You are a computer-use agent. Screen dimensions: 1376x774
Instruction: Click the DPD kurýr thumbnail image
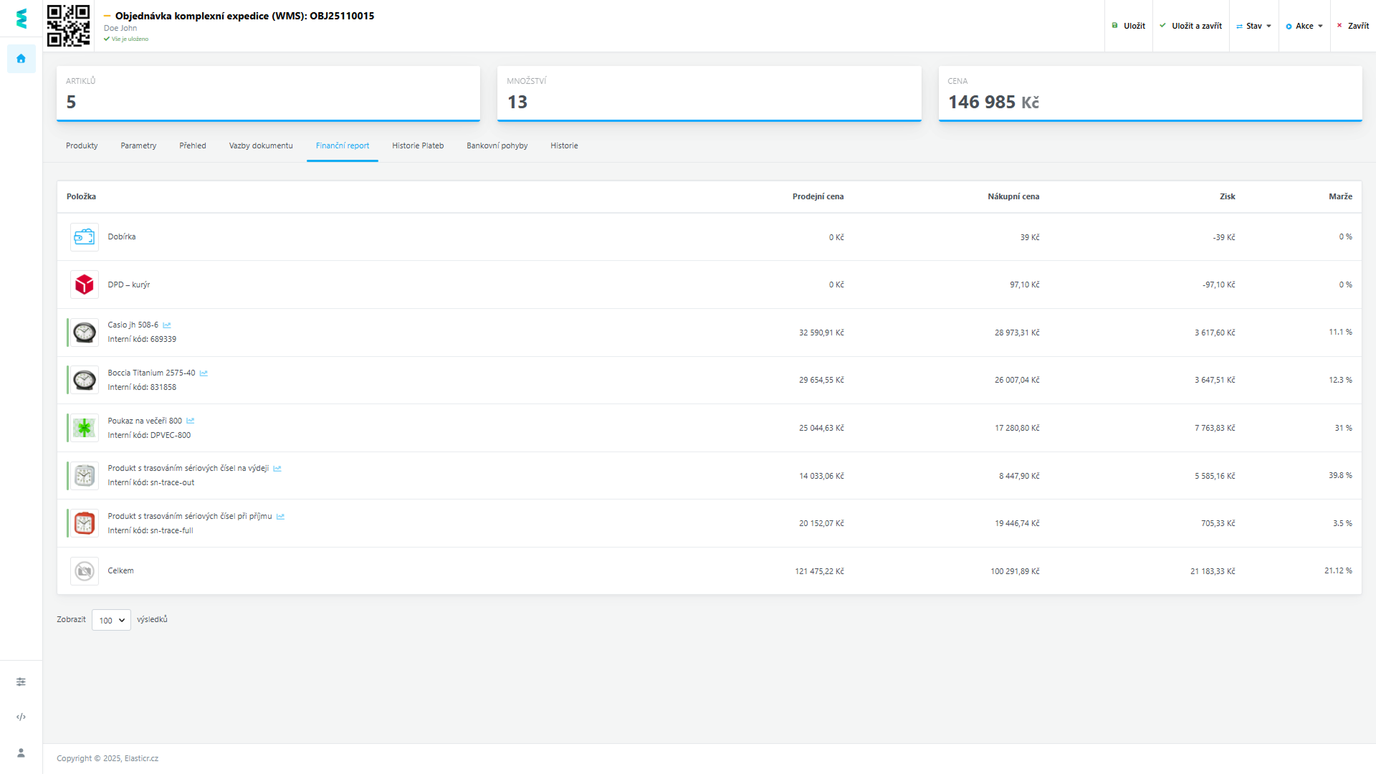(85, 285)
